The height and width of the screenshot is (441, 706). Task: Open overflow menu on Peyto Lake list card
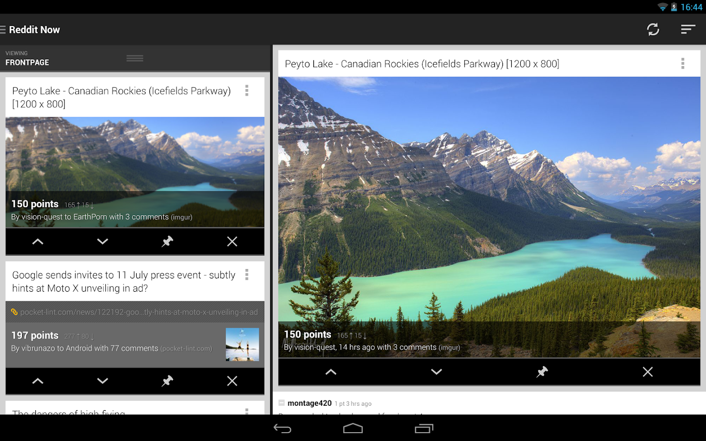coord(247,91)
